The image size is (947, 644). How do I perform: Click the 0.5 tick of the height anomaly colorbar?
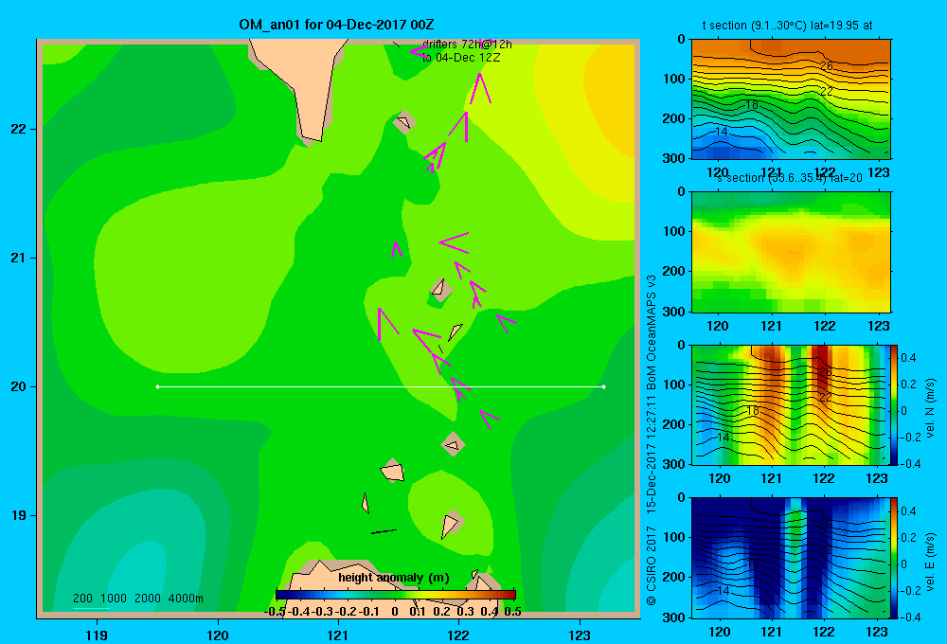(x=512, y=612)
